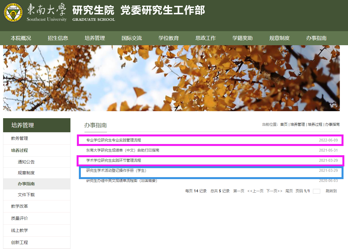The height and width of the screenshot is (249, 348).
Task: Select 培养管理 in the top navigation bar
Action: coord(95,38)
